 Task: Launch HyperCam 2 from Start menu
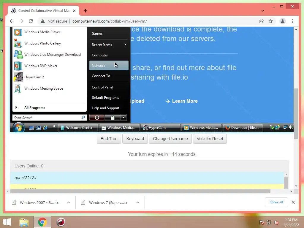coord(50,77)
